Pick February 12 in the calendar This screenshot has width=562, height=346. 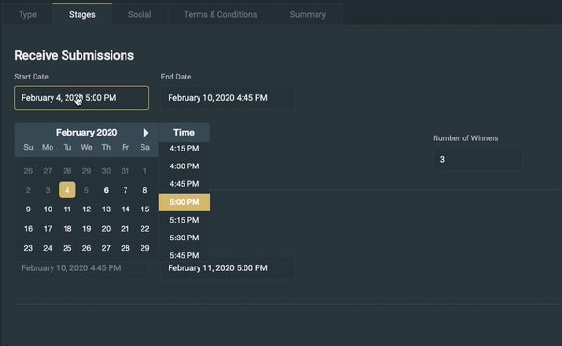pos(86,209)
